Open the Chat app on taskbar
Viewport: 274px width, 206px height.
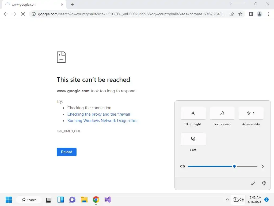[x=72, y=200]
